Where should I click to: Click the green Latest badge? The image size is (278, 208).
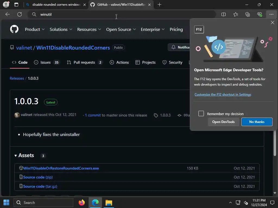tap(51, 102)
